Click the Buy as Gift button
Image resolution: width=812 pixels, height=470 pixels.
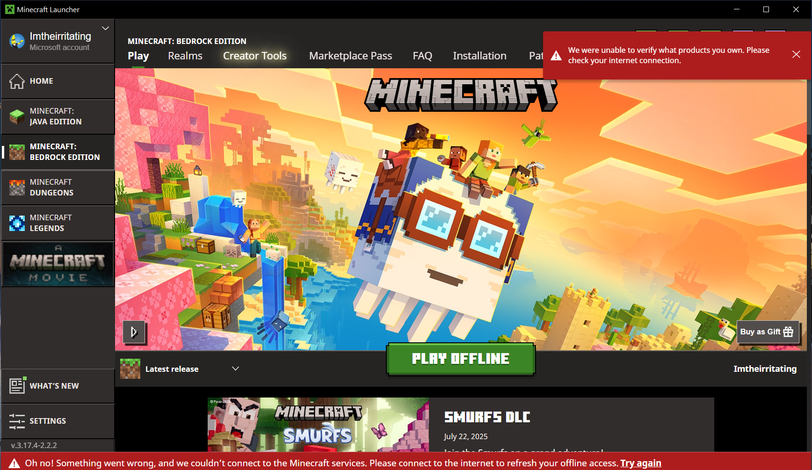pos(768,332)
